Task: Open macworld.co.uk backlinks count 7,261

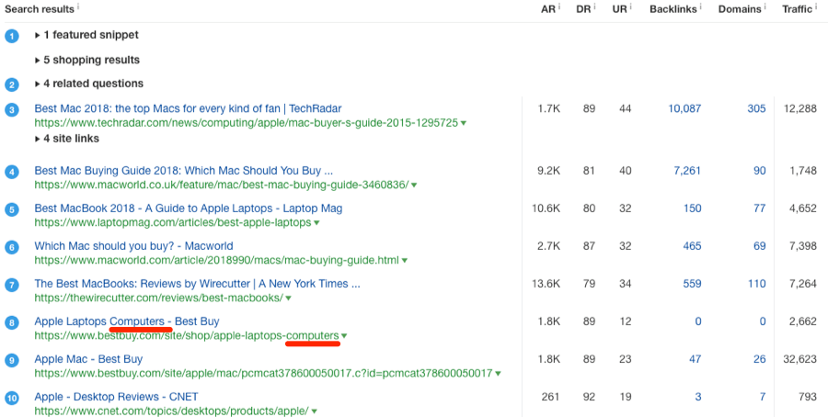Action: [x=687, y=171]
